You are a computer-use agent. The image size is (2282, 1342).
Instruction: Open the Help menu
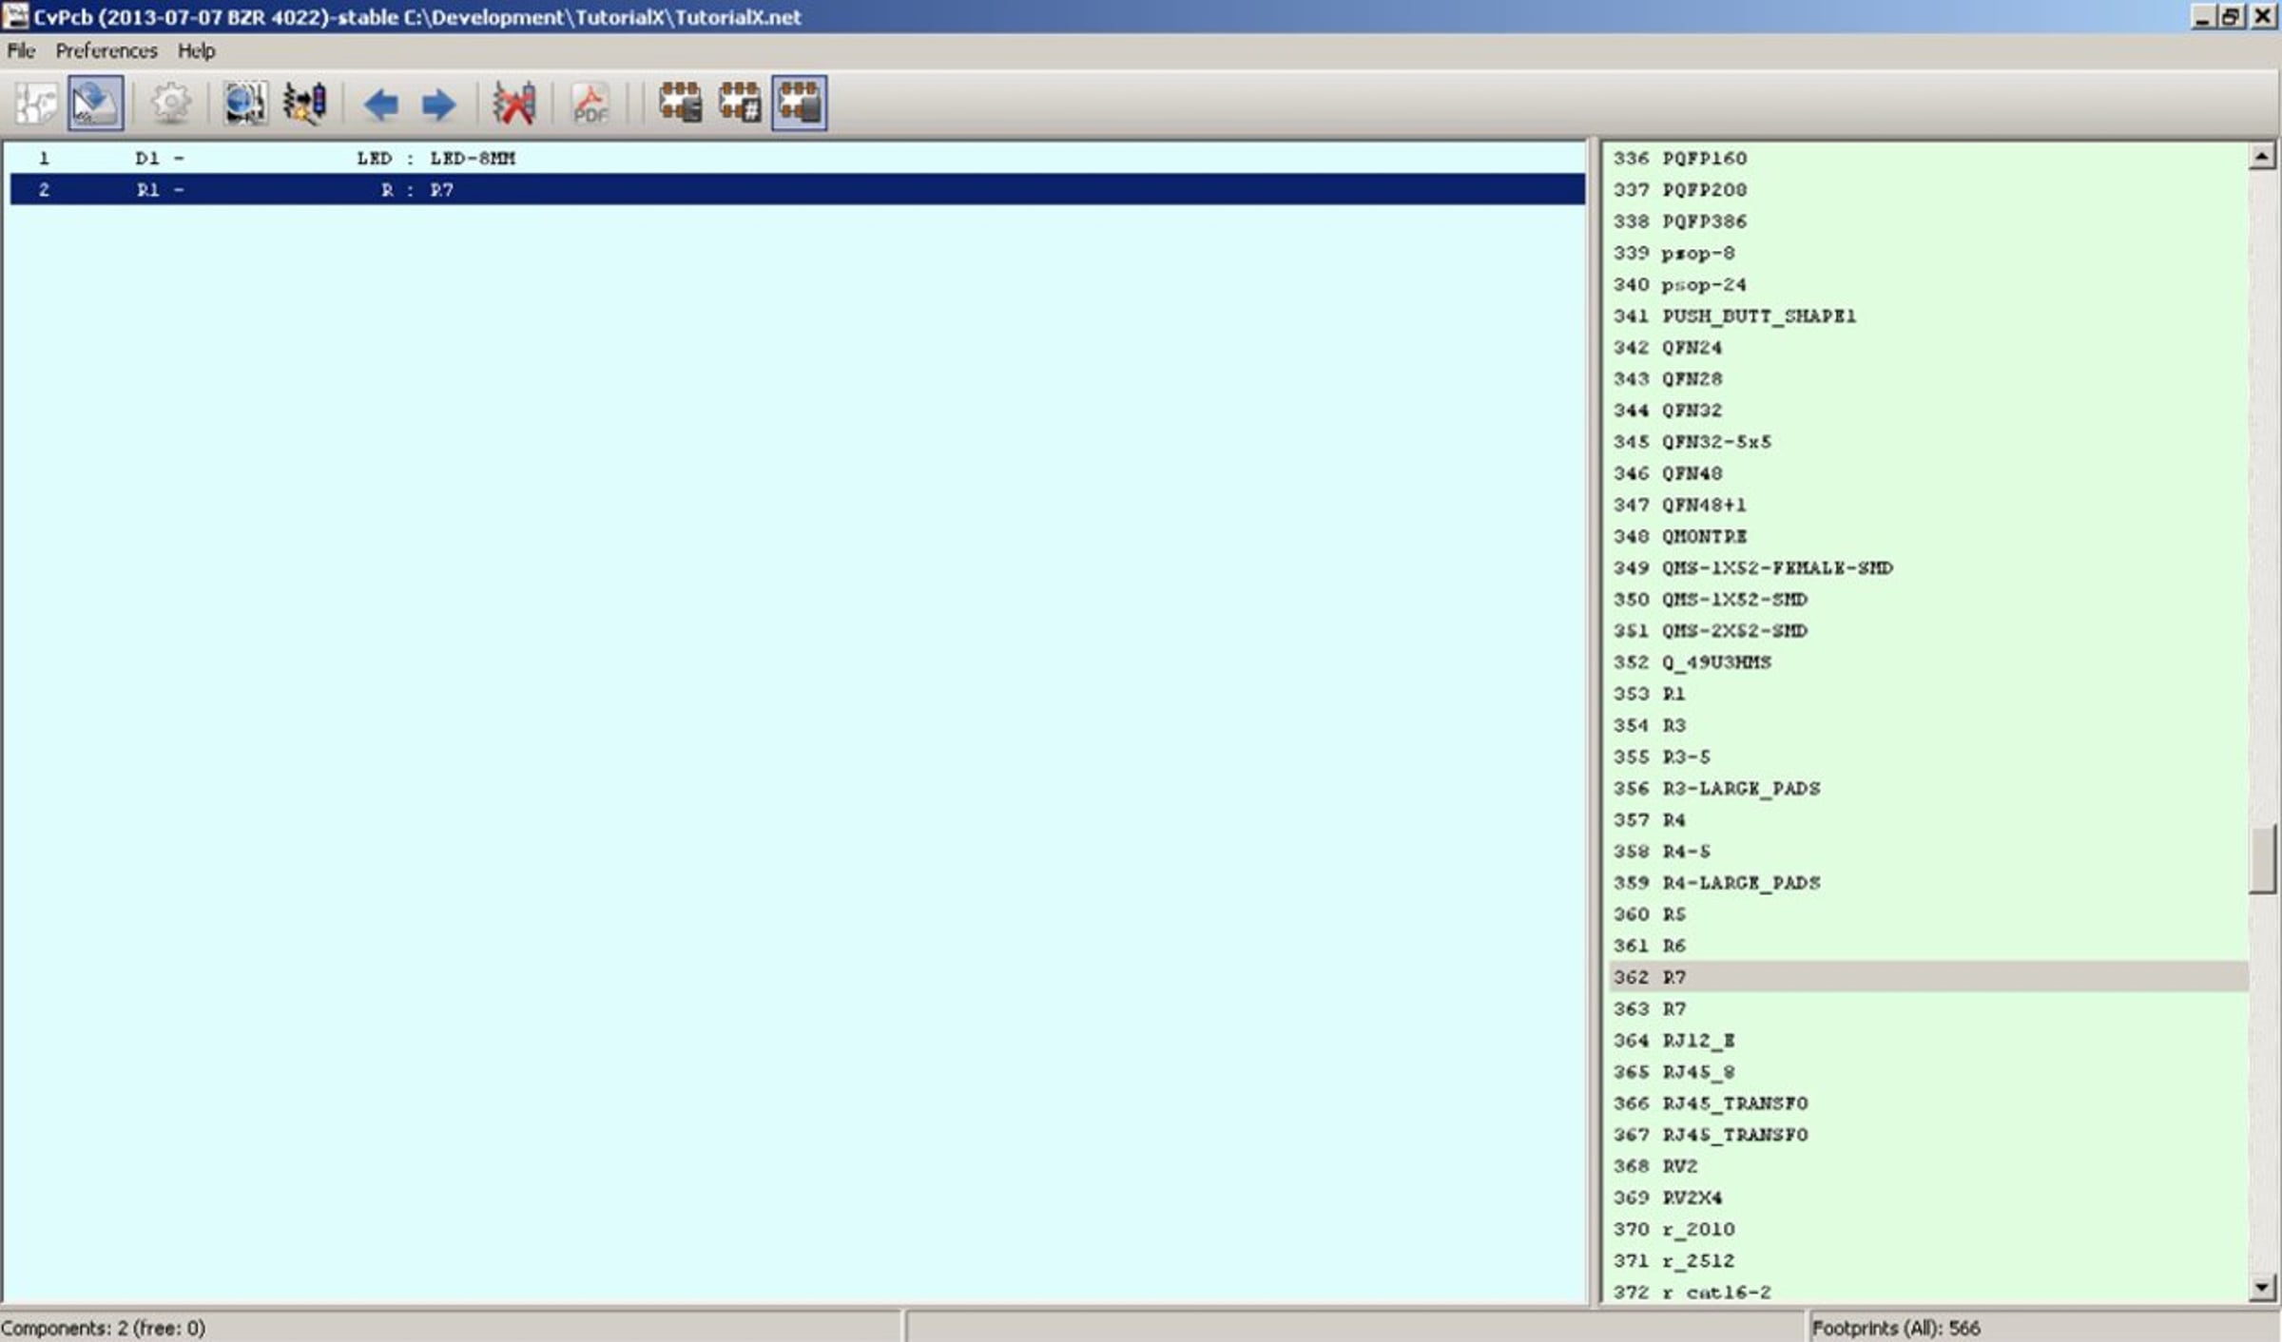click(196, 50)
